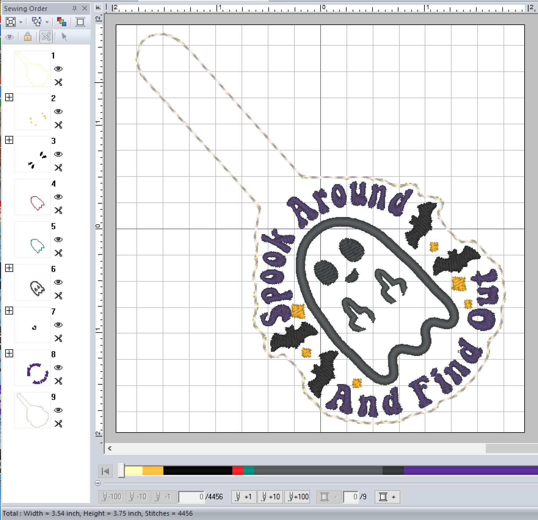Screen dimensions: 538x520
Task: Expand sewing order group 7
Action: (9, 311)
